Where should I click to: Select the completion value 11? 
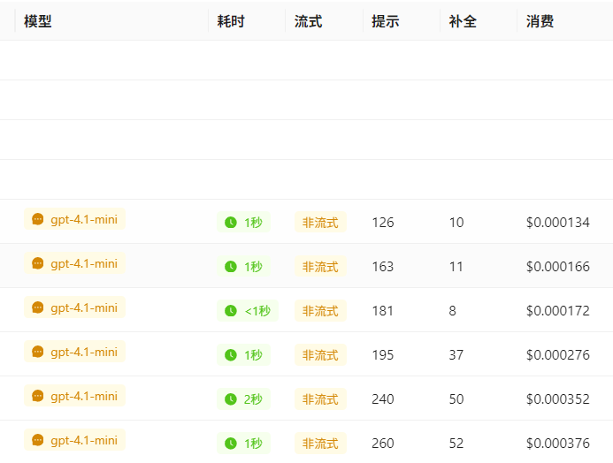coord(456,267)
